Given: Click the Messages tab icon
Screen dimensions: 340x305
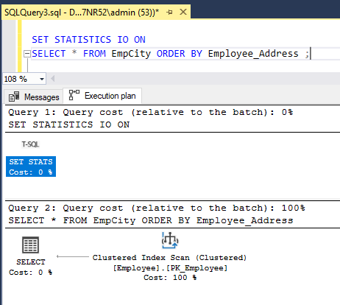Looking at the screenshot, I should [x=14, y=97].
